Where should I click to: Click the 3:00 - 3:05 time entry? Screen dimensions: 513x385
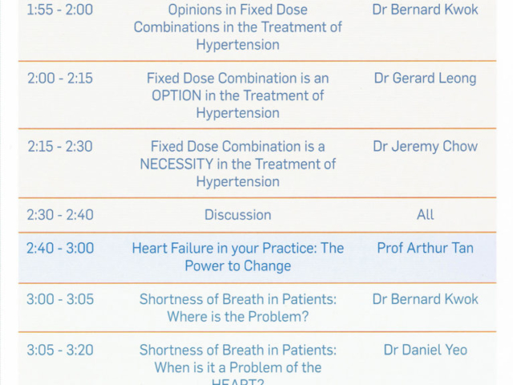(60, 299)
